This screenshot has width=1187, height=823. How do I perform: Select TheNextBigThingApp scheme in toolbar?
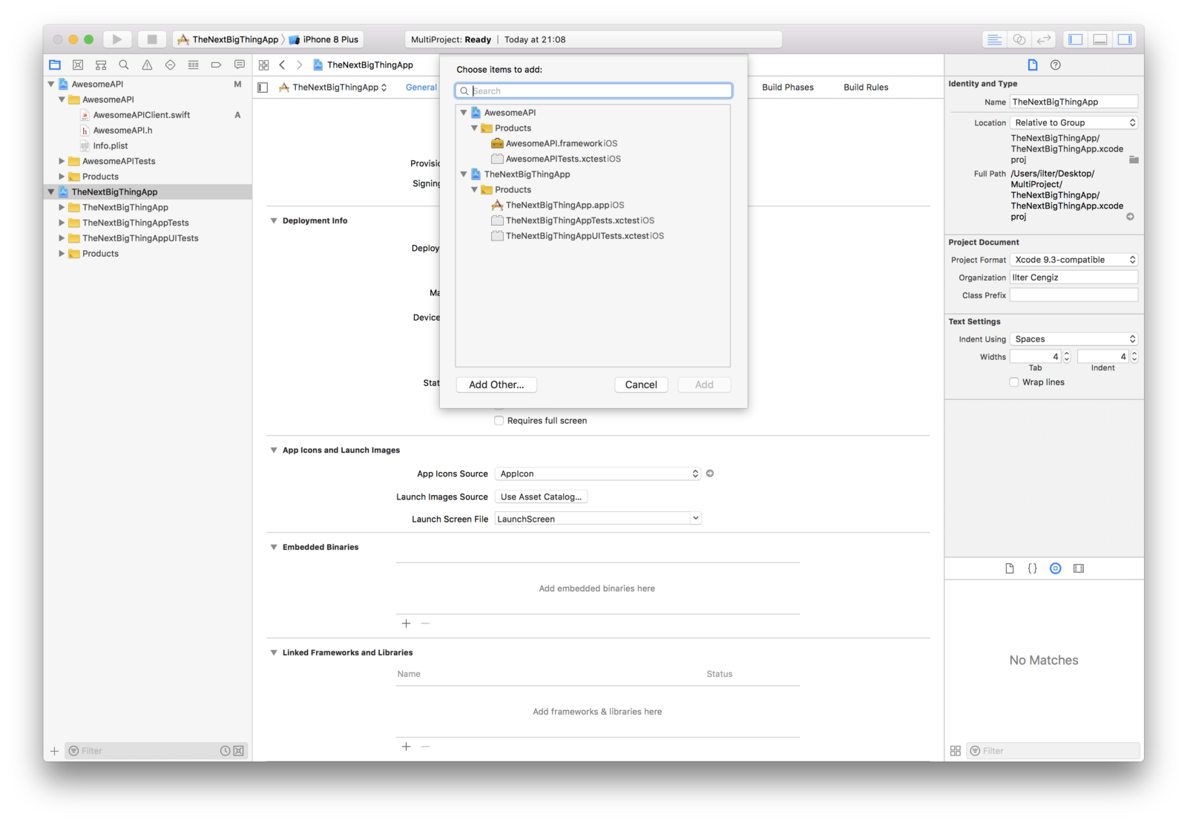pos(228,39)
